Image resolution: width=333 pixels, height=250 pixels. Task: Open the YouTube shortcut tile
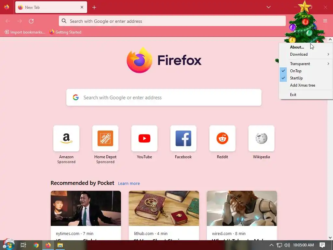144,138
